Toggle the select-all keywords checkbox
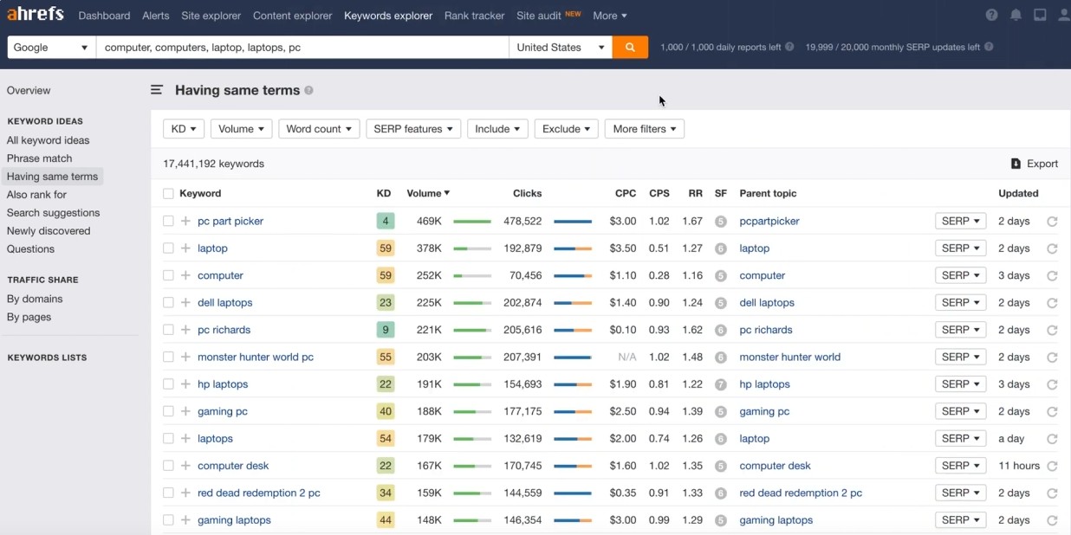1071x535 pixels. coord(168,194)
